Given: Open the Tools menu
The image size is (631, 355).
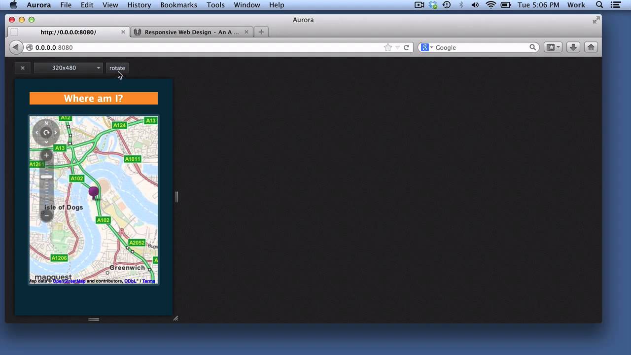Looking at the screenshot, I should click(215, 5).
